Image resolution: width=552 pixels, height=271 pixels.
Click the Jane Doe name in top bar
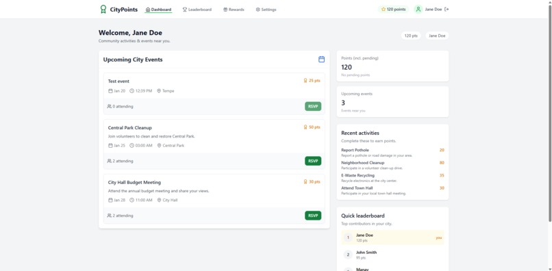434,10
